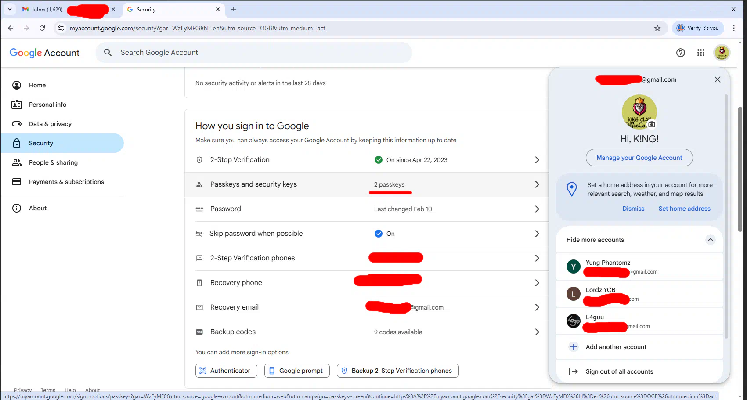Select Security in the sidebar
This screenshot has width=747, height=400.
[62, 143]
